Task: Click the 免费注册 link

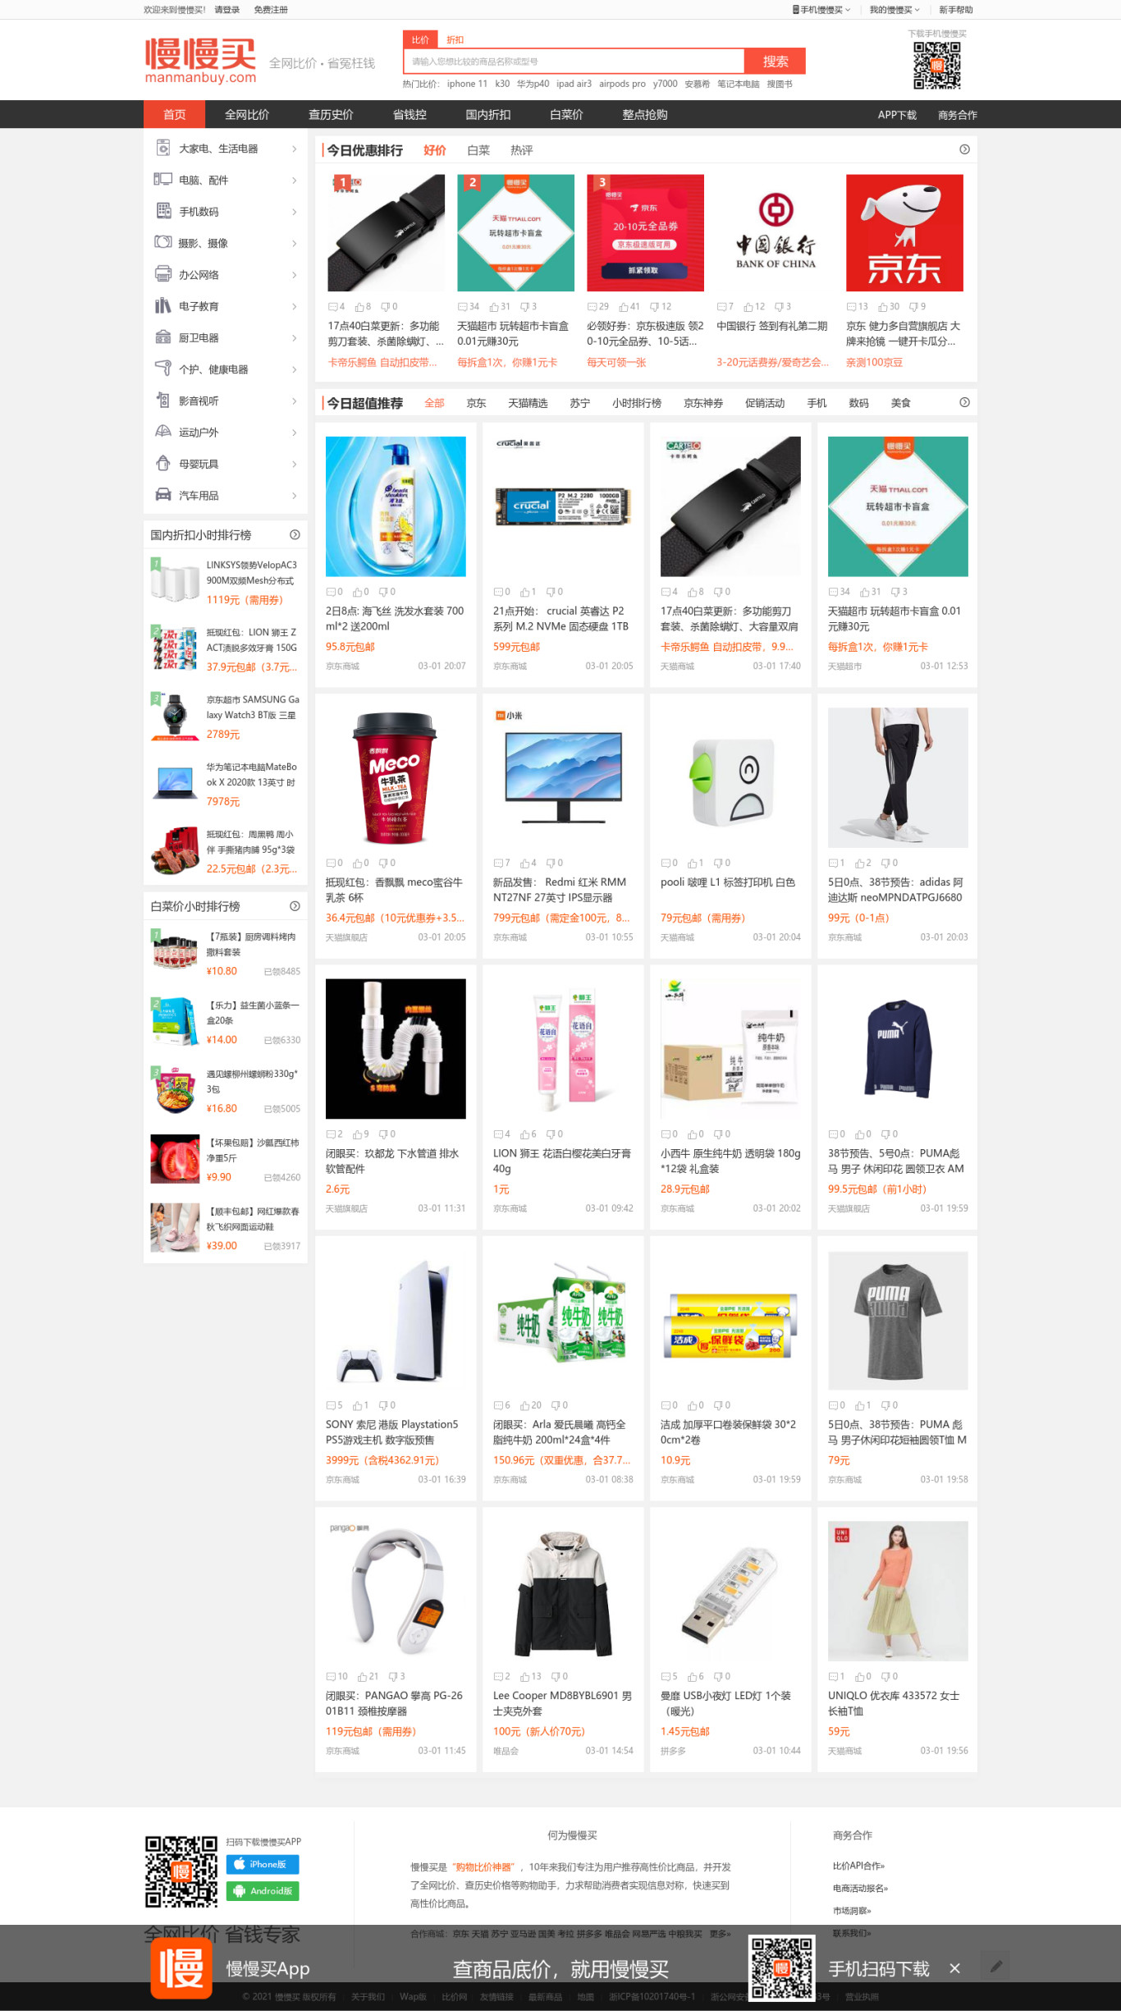Action: (271, 10)
